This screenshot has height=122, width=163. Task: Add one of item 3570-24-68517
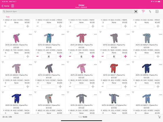(125, 87)
